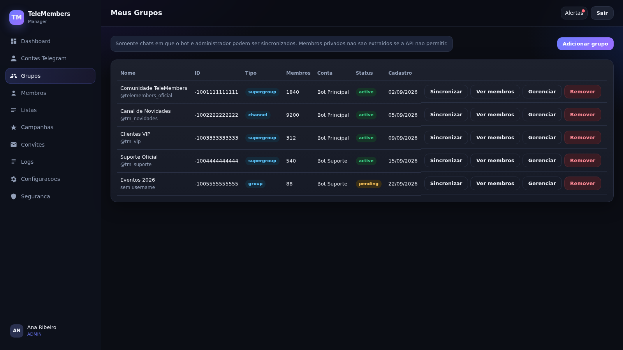The image size is (623, 350).
Task: Click Ana Ribeiro profile name
Action: pos(42,327)
